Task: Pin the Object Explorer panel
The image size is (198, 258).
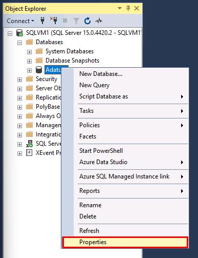Action: (128, 8)
